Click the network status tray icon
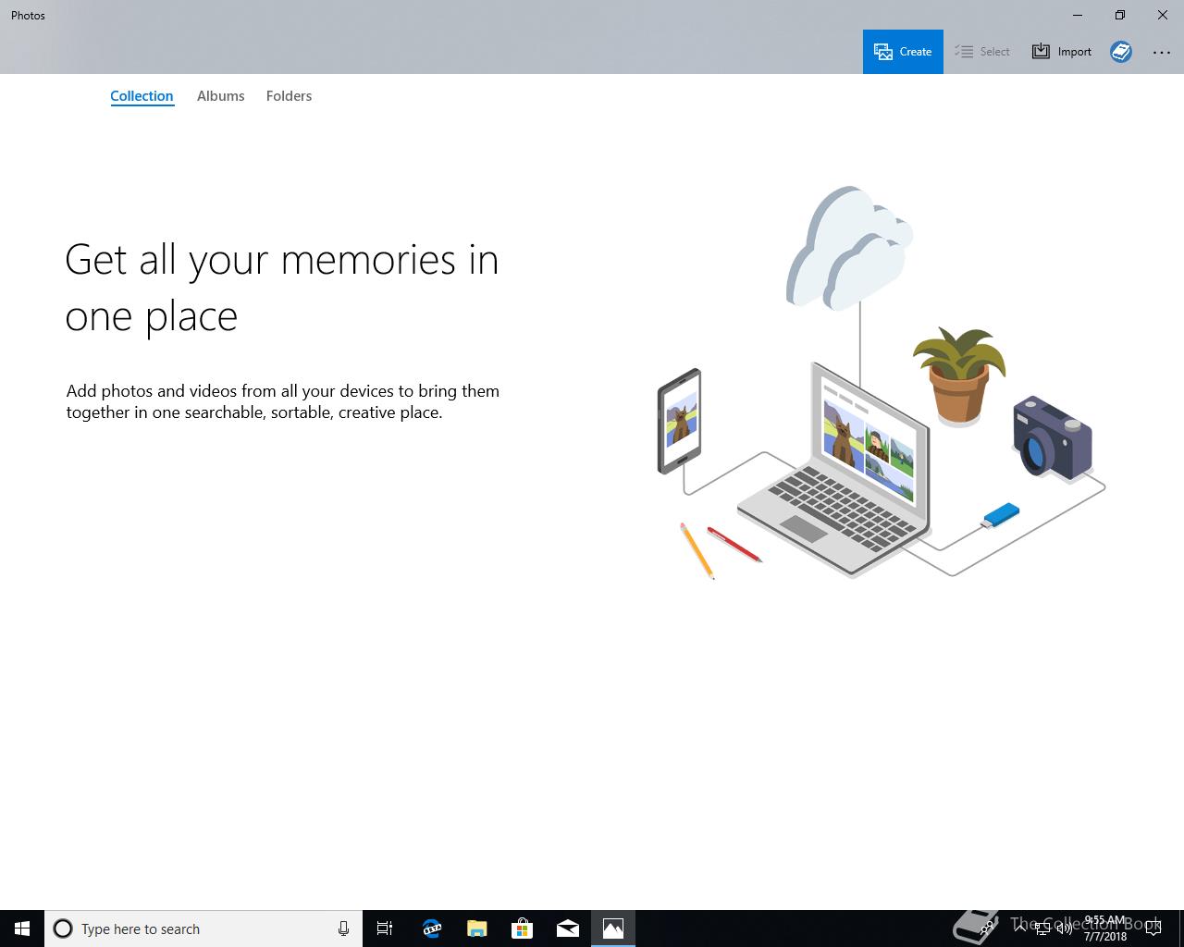 coord(1042,929)
